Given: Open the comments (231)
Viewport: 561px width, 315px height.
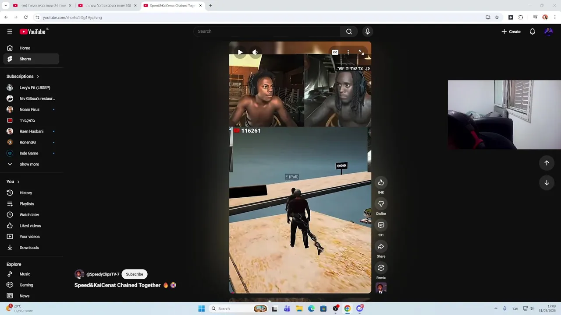Looking at the screenshot, I should pos(381,225).
